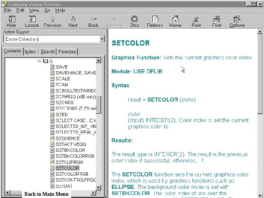
Task: Click the document icon beside SAVE
Action: click(52, 67)
